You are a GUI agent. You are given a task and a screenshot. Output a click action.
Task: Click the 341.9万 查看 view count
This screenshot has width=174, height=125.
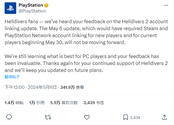pos(72,87)
